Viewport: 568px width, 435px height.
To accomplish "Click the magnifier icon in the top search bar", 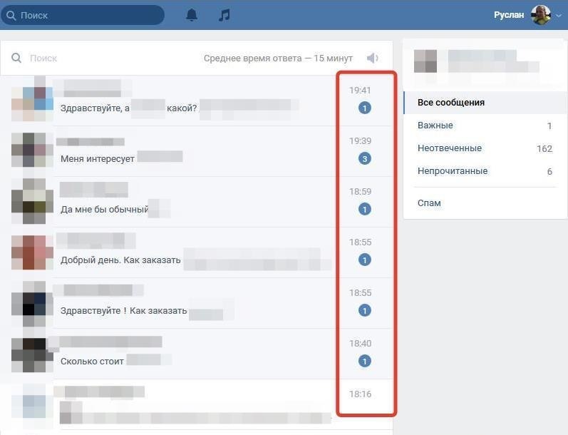I will 11,15.
